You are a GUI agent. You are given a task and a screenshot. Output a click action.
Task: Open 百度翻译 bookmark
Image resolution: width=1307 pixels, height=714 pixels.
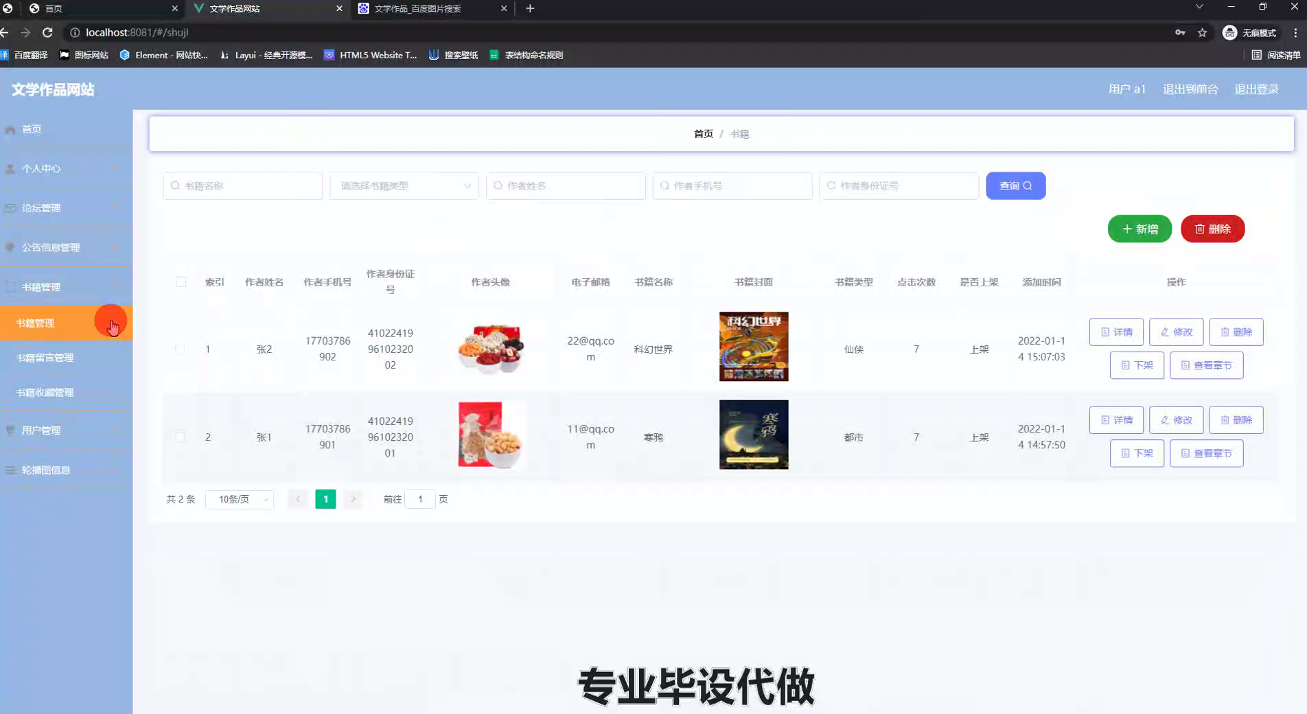click(25, 55)
